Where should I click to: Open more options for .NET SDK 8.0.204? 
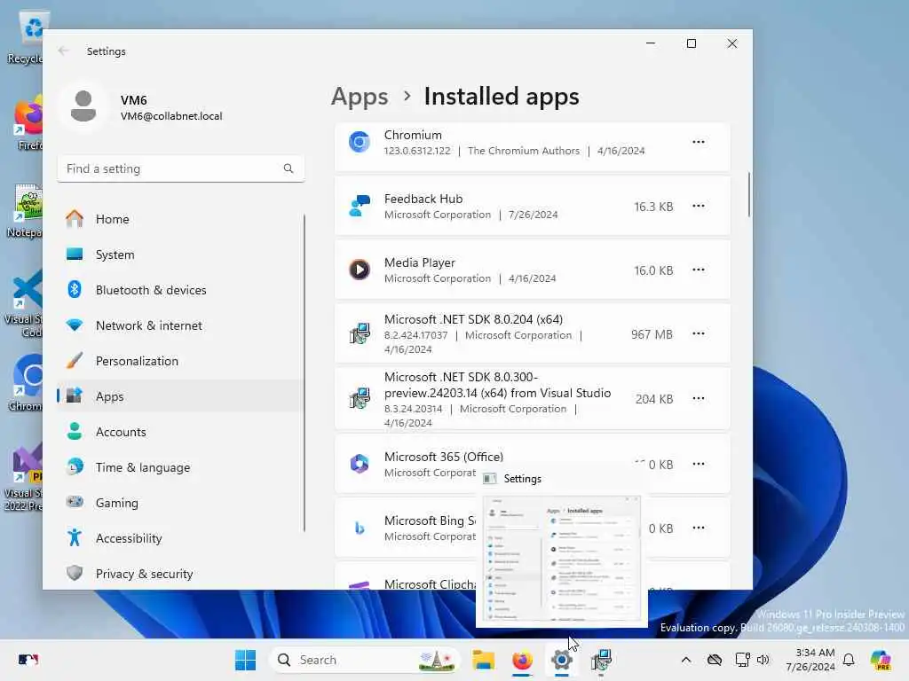(x=699, y=333)
